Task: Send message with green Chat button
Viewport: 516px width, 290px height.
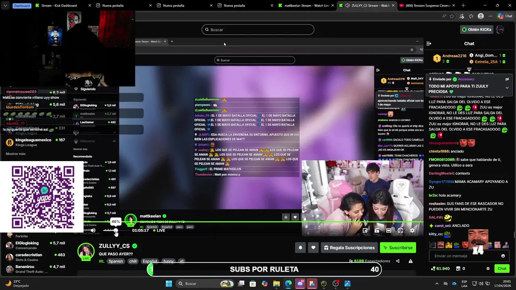Action: (502, 269)
